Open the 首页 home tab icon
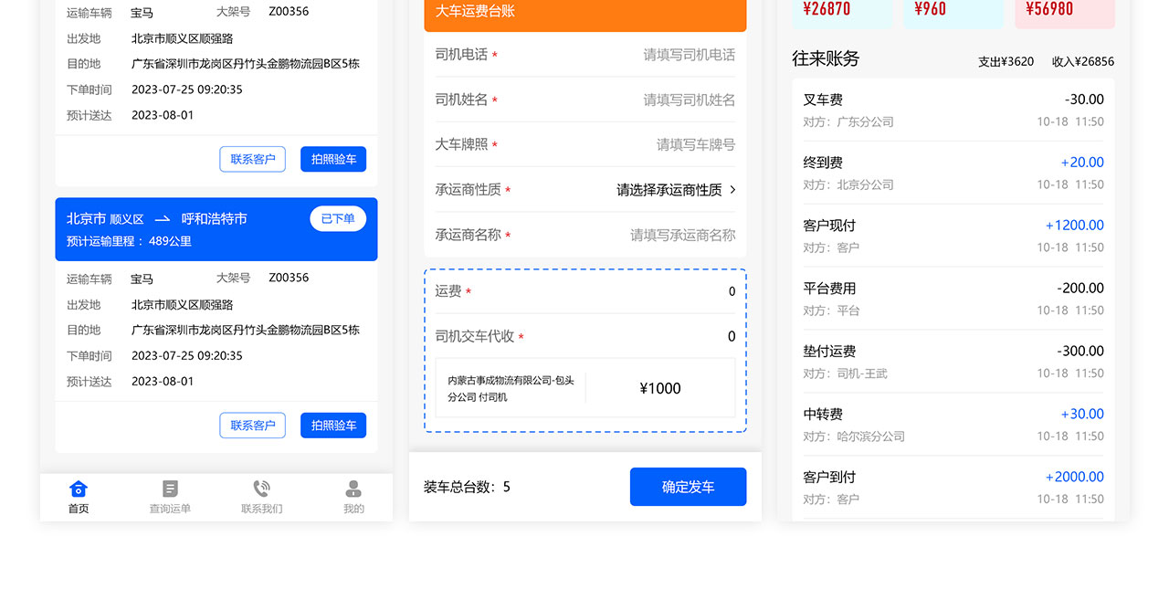Image resolution: width=1169 pixels, height=589 pixels. coord(79,489)
